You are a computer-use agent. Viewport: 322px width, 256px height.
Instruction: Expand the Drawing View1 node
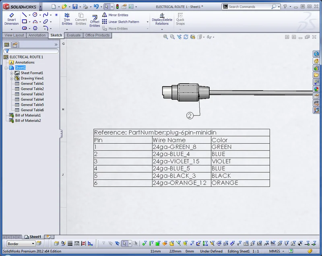pyautogui.click(x=12, y=78)
